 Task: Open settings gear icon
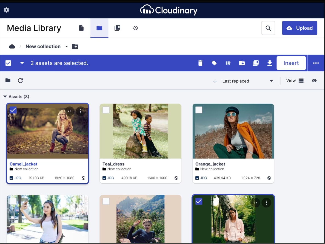[7, 10]
